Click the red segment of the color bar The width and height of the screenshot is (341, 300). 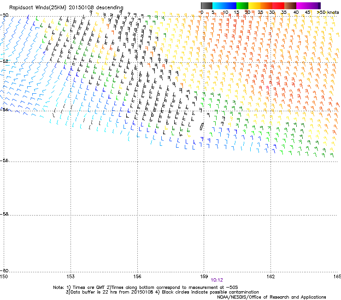(278, 6)
